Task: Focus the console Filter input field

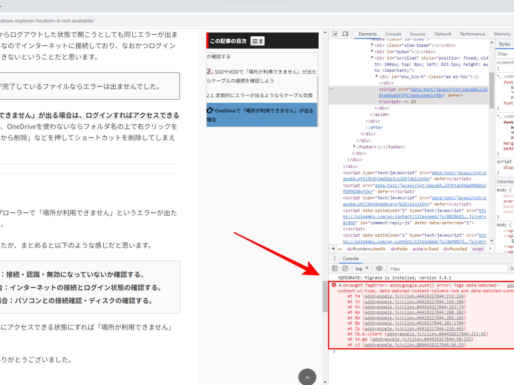Action: (x=447, y=269)
